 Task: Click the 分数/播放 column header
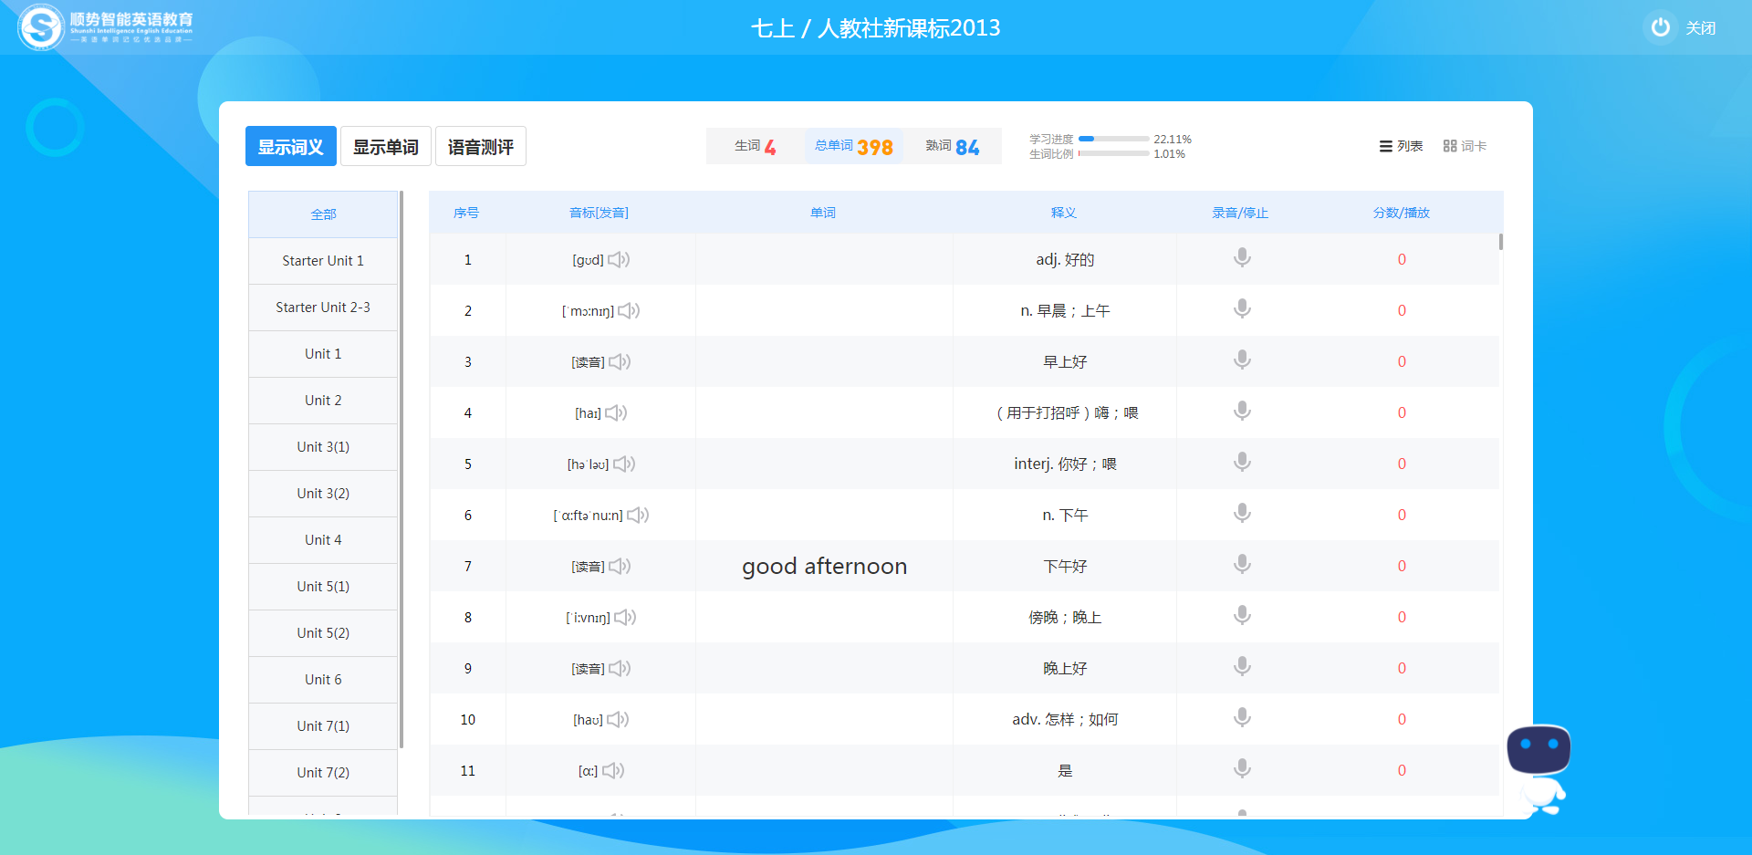1402,213
